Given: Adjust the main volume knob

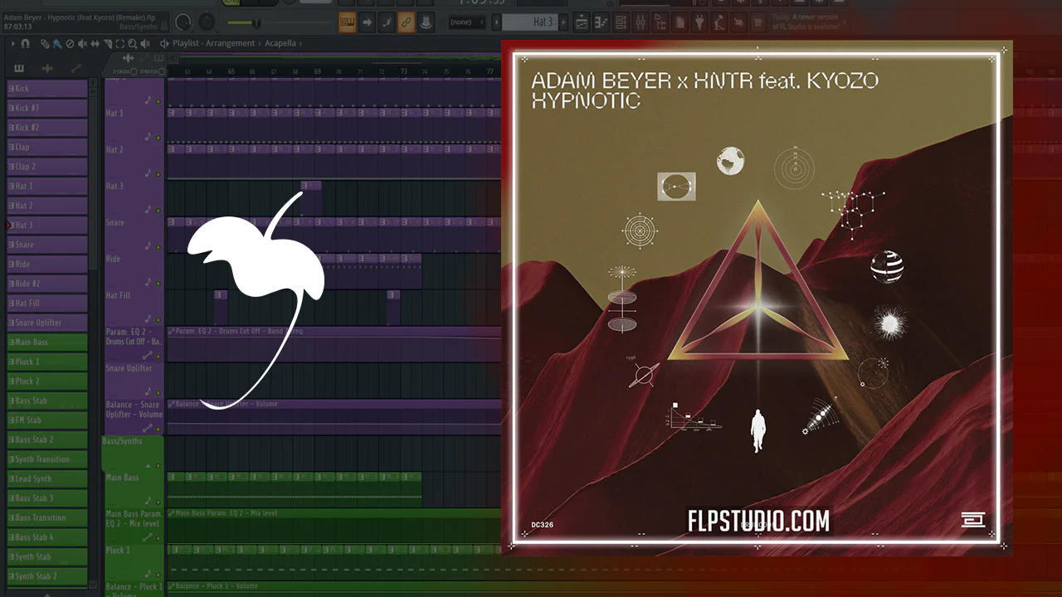Looking at the screenshot, I should pos(183,22).
